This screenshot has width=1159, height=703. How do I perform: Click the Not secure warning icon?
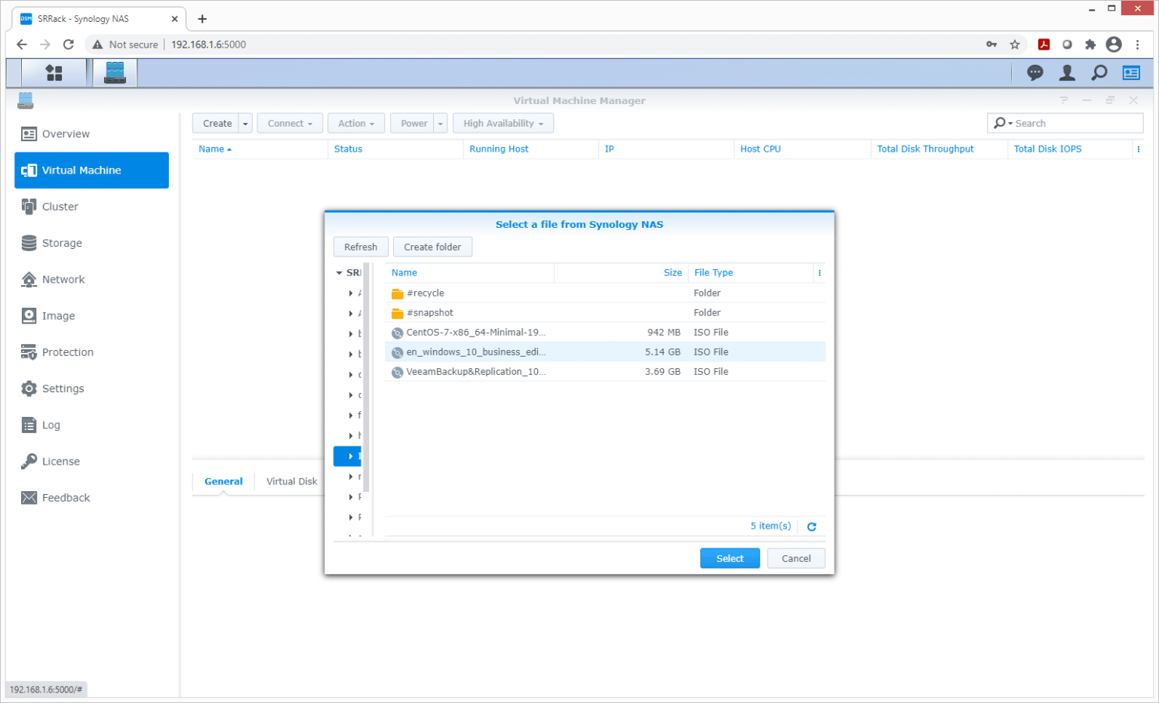(x=97, y=45)
